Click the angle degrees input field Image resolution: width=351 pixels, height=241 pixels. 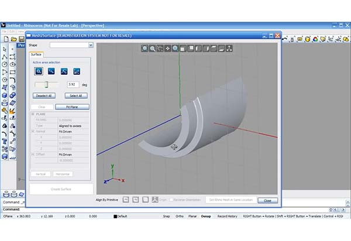click(73, 84)
